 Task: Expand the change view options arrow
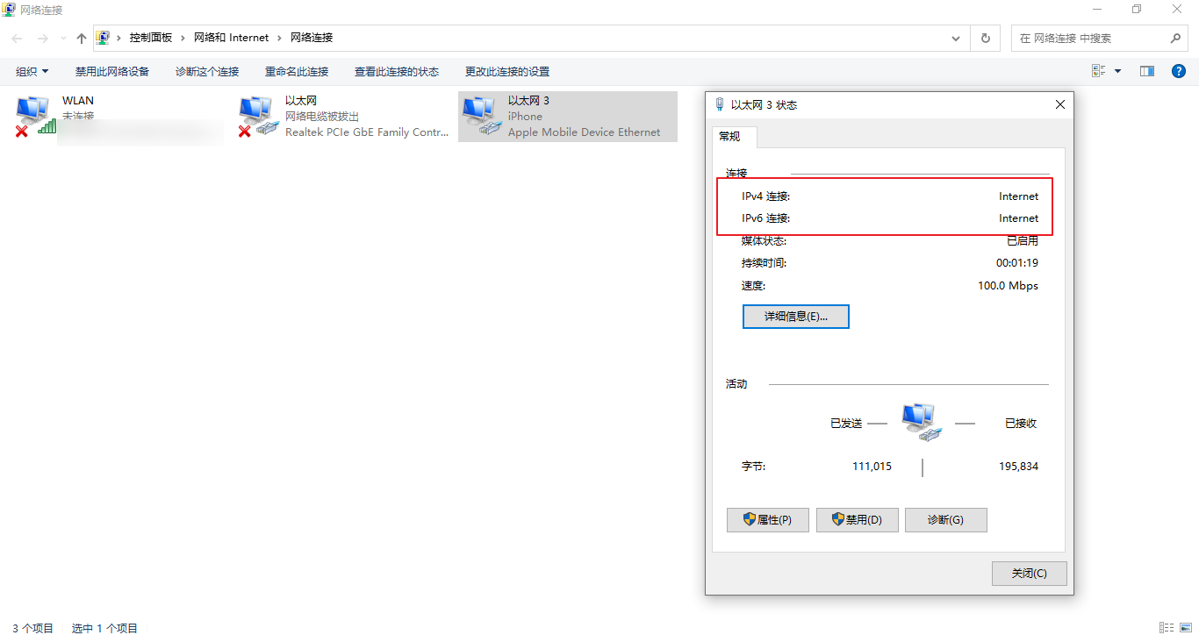tap(1117, 71)
